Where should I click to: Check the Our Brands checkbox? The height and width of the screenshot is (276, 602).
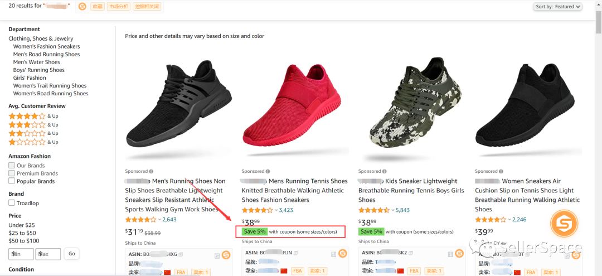pyautogui.click(x=12, y=166)
